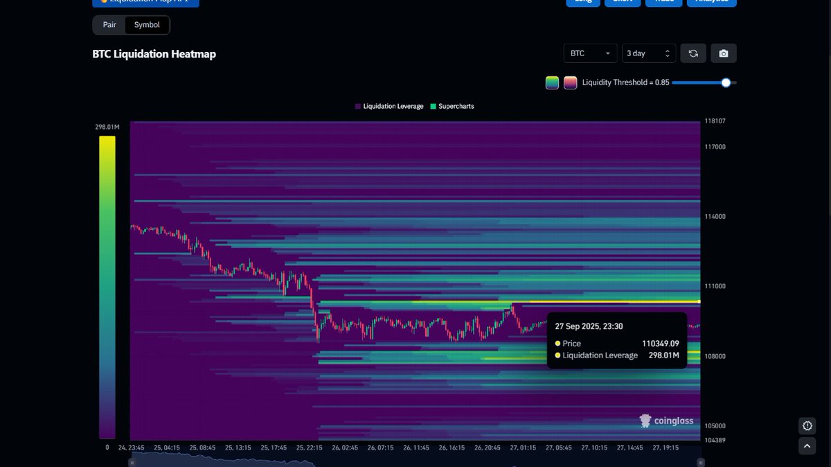Viewport: 831px width, 467px height.
Task: Click the 105000 price axis label
Action: tap(716, 426)
